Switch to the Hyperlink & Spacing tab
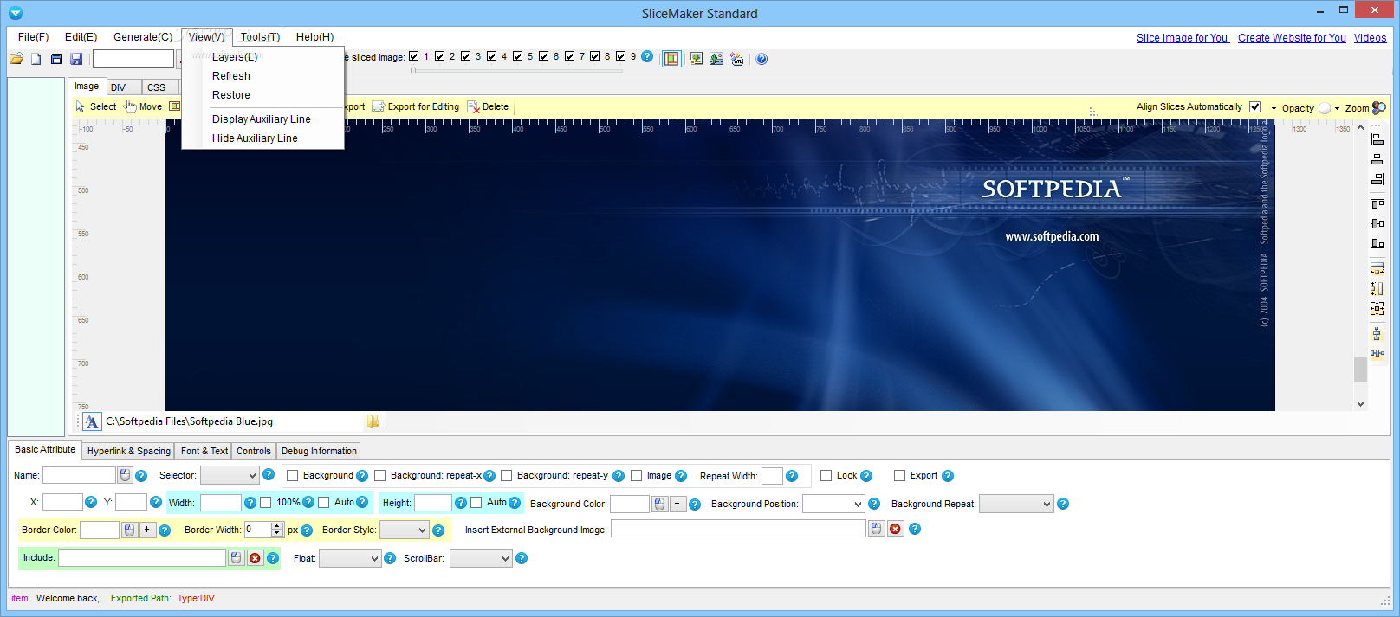This screenshot has width=1400, height=617. click(x=129, y=451)
